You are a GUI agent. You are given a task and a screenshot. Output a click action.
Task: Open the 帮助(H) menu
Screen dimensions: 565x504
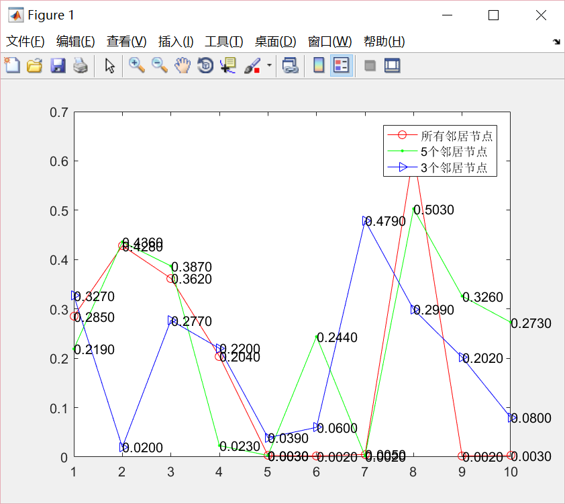[x=384, y=42]
